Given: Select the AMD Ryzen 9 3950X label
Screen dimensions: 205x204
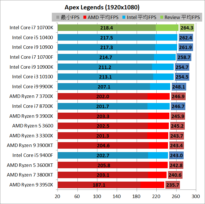Looking at the screenshot, I should tap(31, 185).
